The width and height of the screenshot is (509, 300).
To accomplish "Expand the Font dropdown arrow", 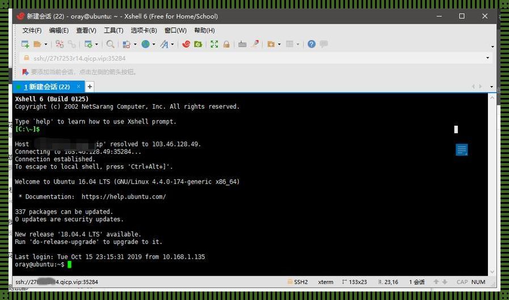I will pos(173,44).
